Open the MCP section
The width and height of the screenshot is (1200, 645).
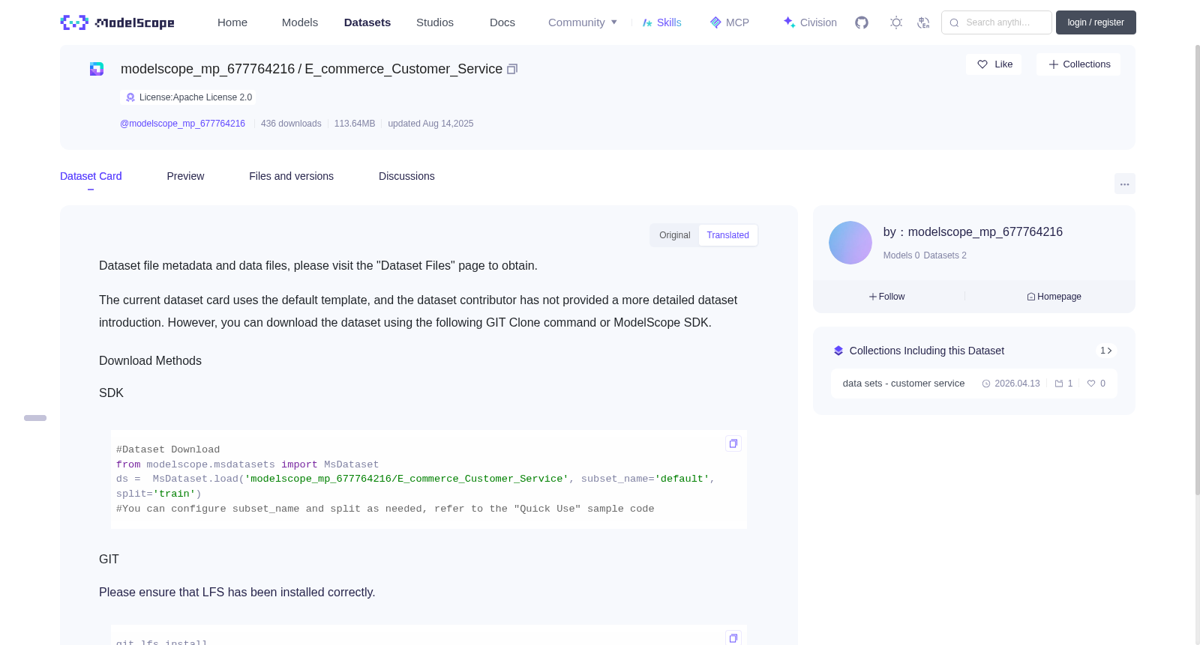pyautogui.click(x=729, y=22)
